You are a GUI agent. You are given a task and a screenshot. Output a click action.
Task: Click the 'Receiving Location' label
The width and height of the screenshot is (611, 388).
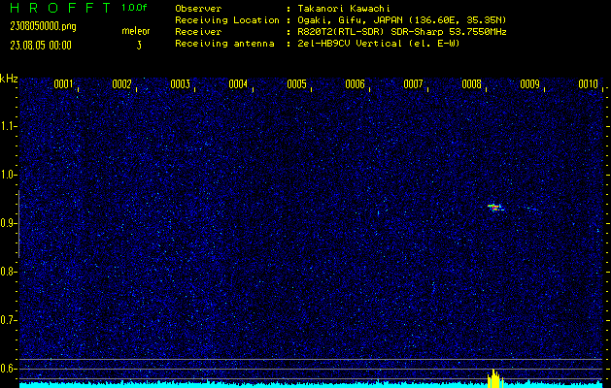tap(227, 19)
